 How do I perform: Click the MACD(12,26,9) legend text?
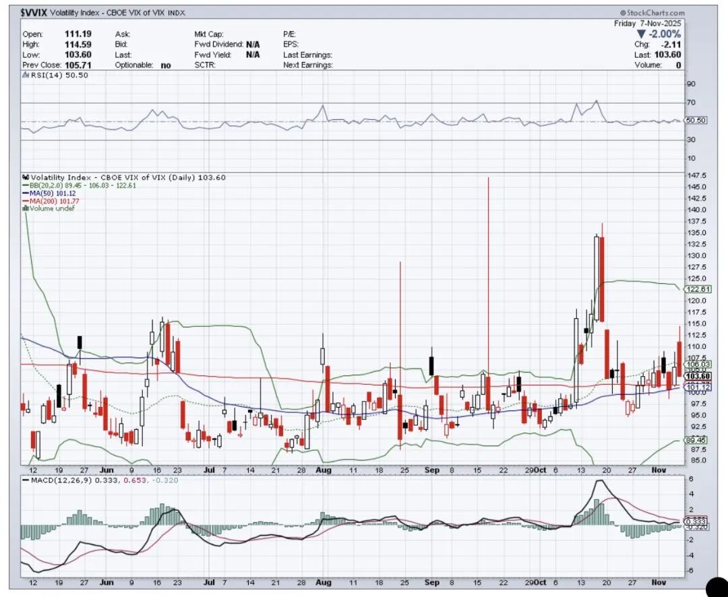pos(61,480)
